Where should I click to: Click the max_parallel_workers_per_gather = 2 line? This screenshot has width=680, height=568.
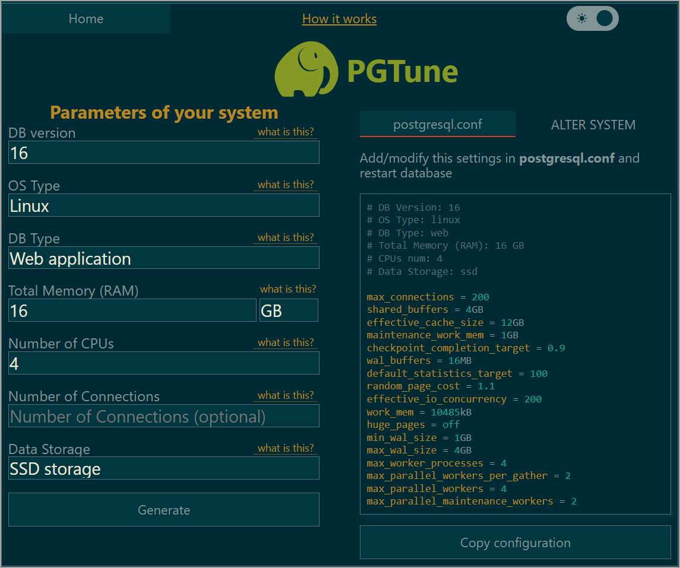point(469,476)
